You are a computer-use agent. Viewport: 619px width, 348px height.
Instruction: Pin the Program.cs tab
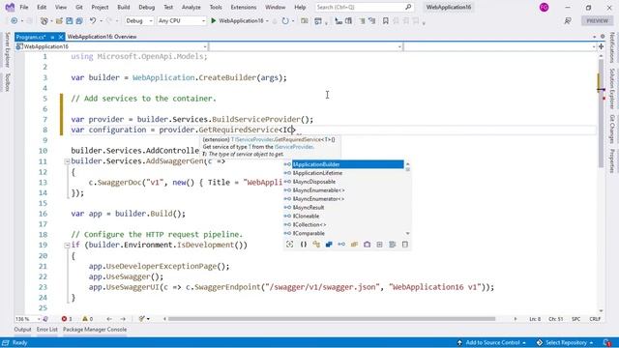click(x=52, y=37)
